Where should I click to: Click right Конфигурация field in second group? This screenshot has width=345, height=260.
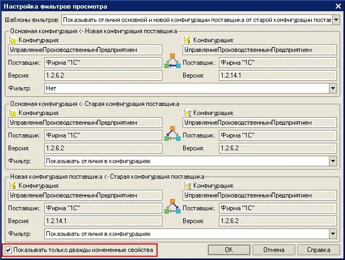(260, 123)
